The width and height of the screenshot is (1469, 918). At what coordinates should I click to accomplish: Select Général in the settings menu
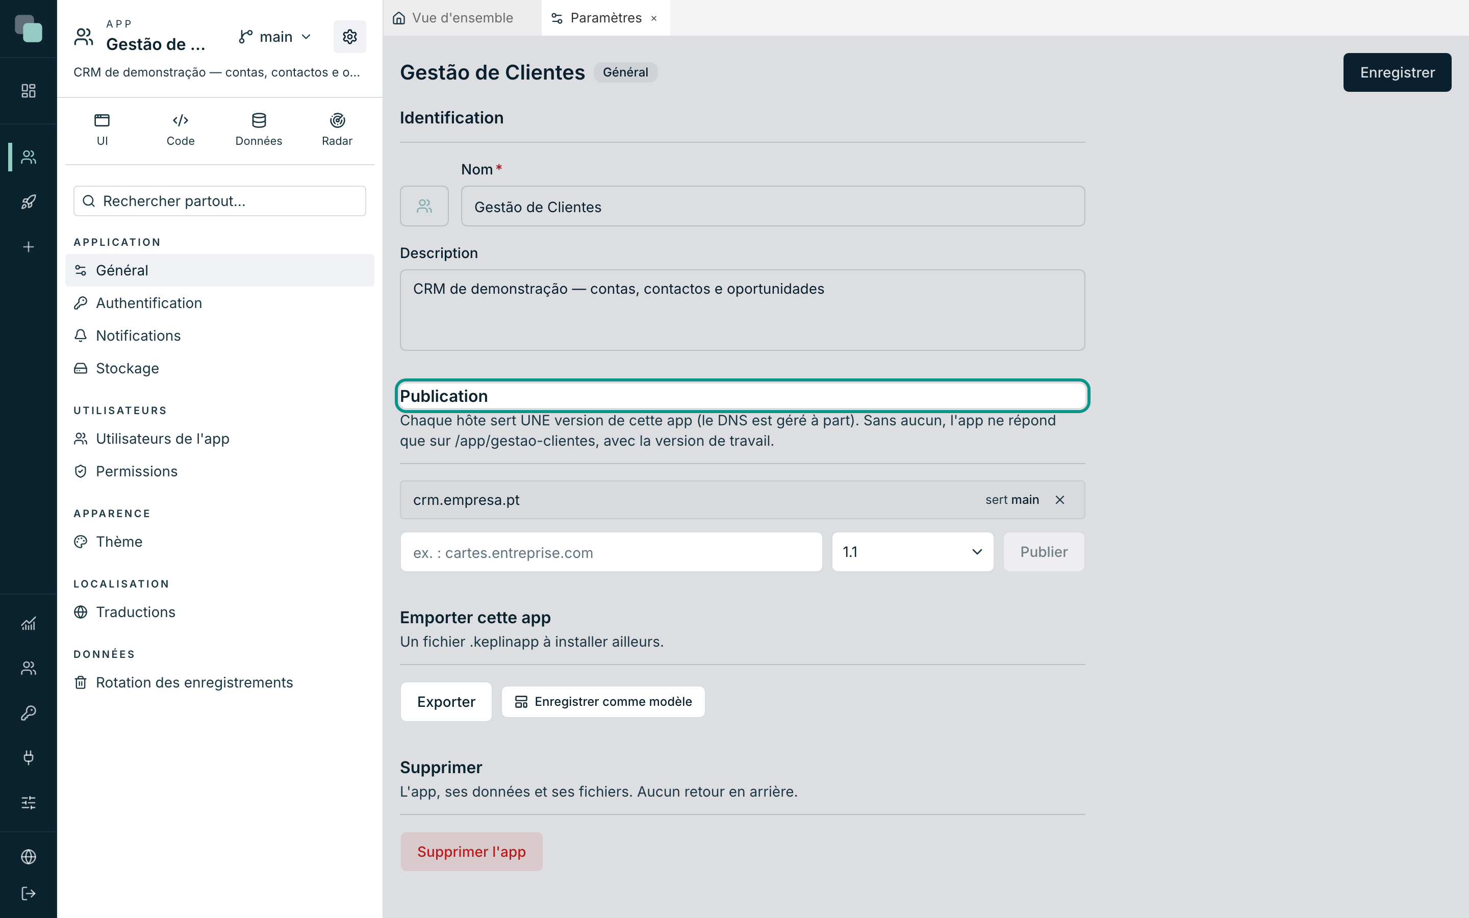click(220, 270)
